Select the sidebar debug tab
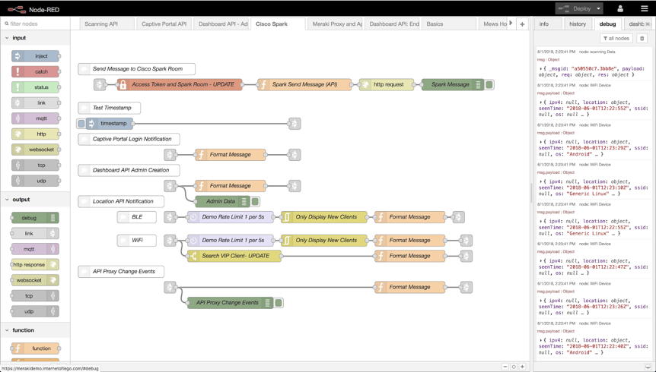 point(607,24)
